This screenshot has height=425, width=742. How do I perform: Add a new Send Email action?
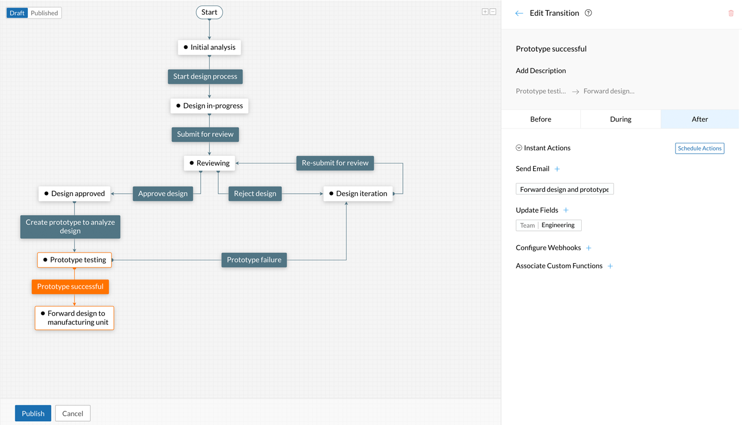point(557,169)
